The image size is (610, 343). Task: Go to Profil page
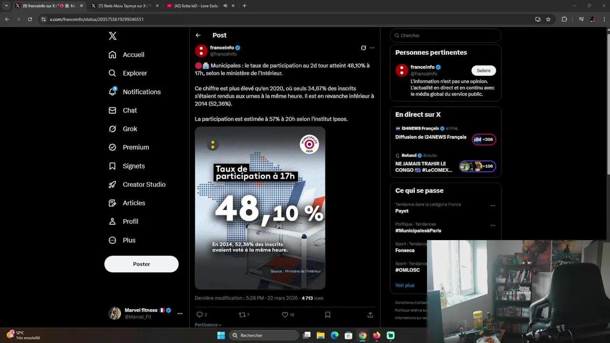pyautogui.click(x=123, y=222)
